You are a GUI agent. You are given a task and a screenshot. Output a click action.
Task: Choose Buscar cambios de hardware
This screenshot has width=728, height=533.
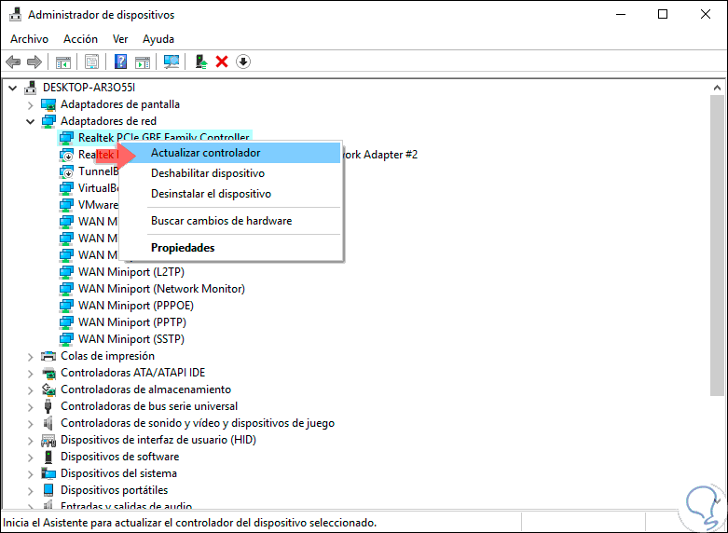pyautogui.click(x=230, y=221)
